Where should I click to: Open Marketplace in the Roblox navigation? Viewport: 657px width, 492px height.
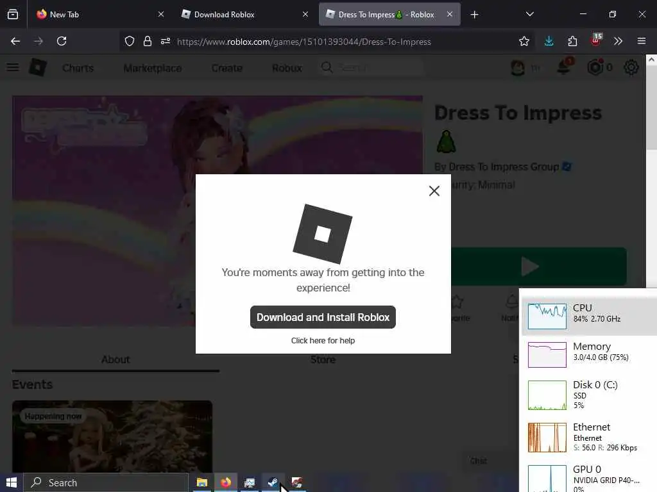153,68
